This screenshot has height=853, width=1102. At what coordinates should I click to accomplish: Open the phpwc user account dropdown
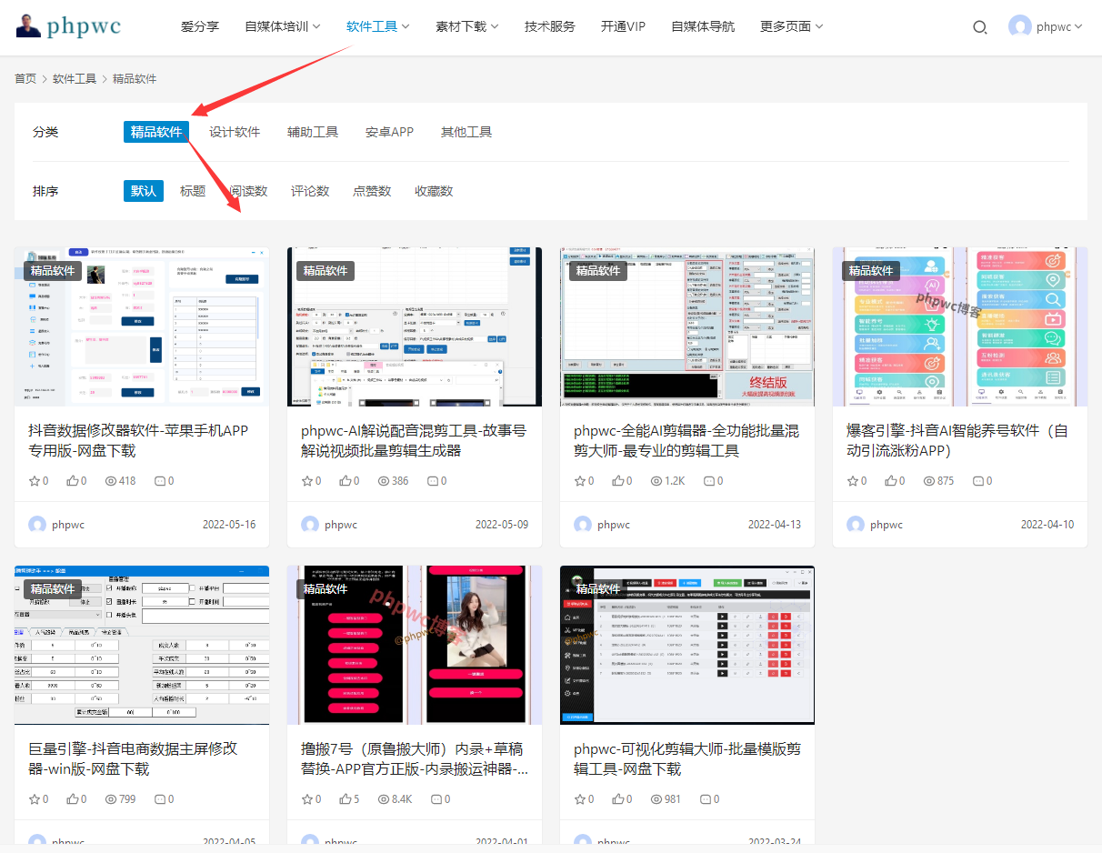click(x=1078, y=26)
